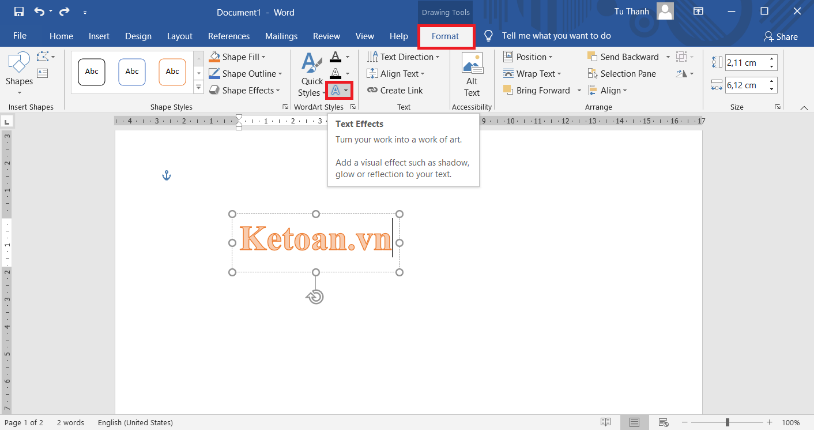This screenshot has width=814, height=431.
Task: Switch to the Insert tab
Action: pos(99,36)
